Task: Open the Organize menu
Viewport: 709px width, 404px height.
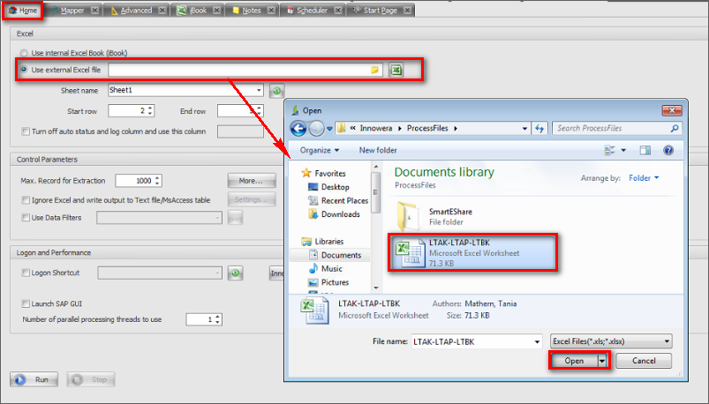Action: (x=320, y=150)
